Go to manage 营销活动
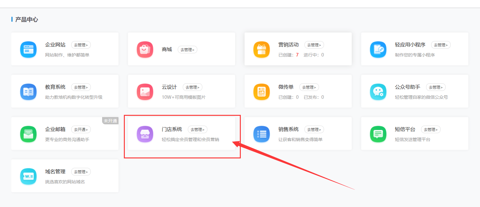The height and width of the screenshot is (207, 480). (x=314, y=45)
